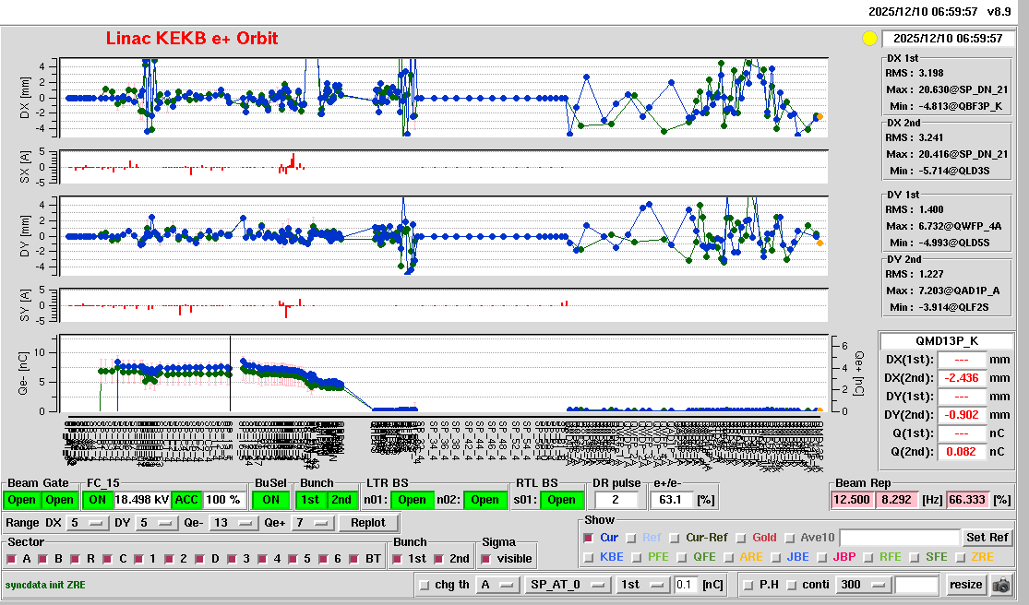Click the empty field beside Set Ref

point(899,538)
